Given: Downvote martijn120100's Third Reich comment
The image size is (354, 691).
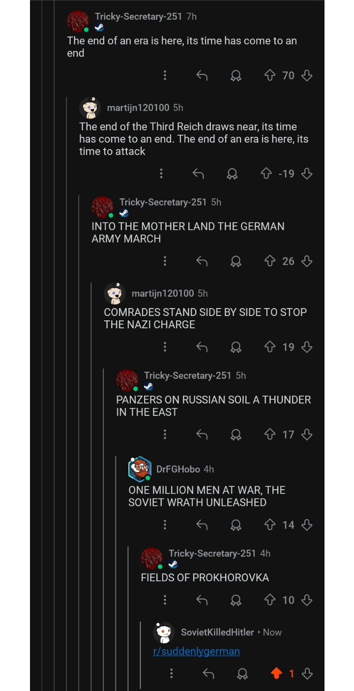Looking at the screenshot, I should point(307,174).
